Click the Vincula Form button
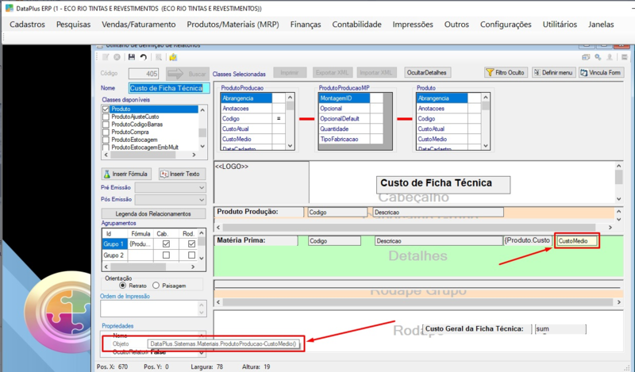Viewport: 635px width, 372px height. 601,72
